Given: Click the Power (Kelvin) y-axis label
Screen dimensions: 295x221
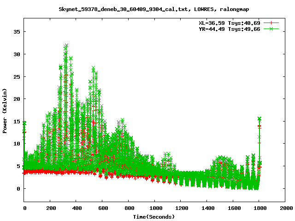Looking at the screenshot, I should click(x=5, y=111).
